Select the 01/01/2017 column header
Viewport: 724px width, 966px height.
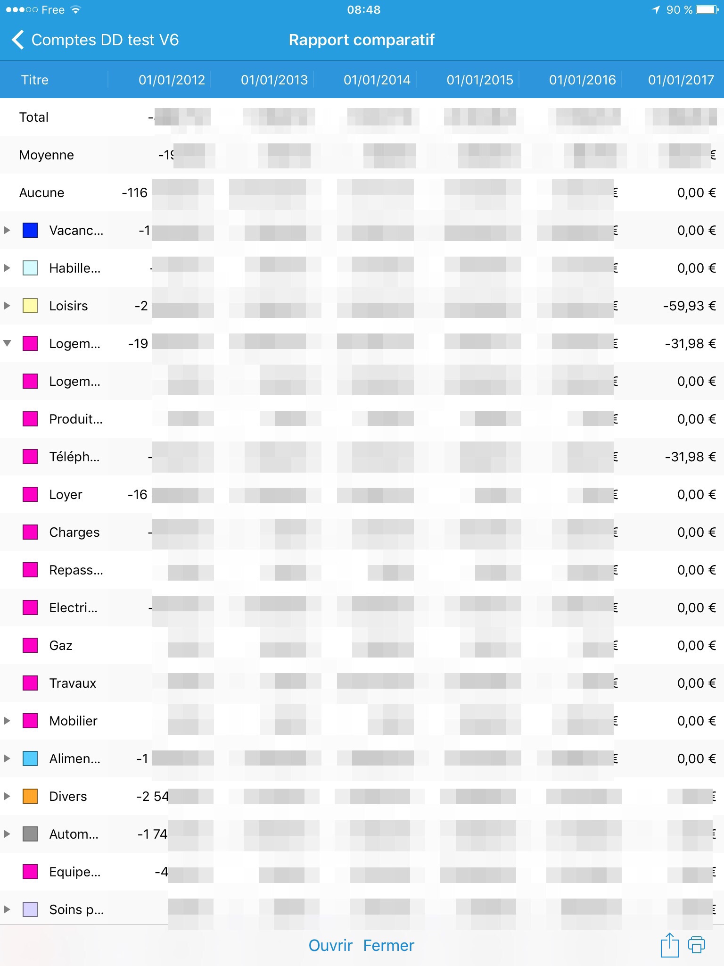tap(681, 80)
